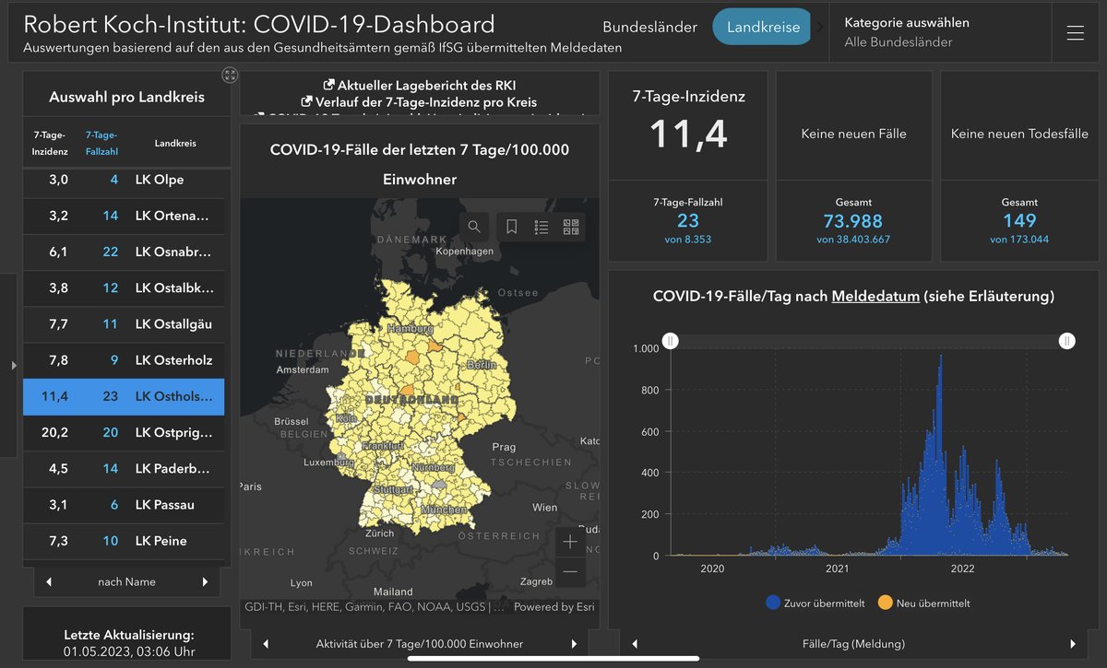Click the Auswahl pro Landkreis heading
The width and height of the screenshot is (1107, 668).
[x=127, y=97]
